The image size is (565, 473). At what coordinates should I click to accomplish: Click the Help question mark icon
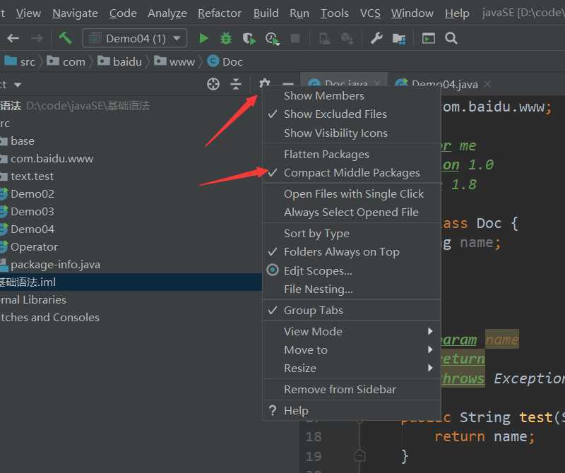(273, 410)
